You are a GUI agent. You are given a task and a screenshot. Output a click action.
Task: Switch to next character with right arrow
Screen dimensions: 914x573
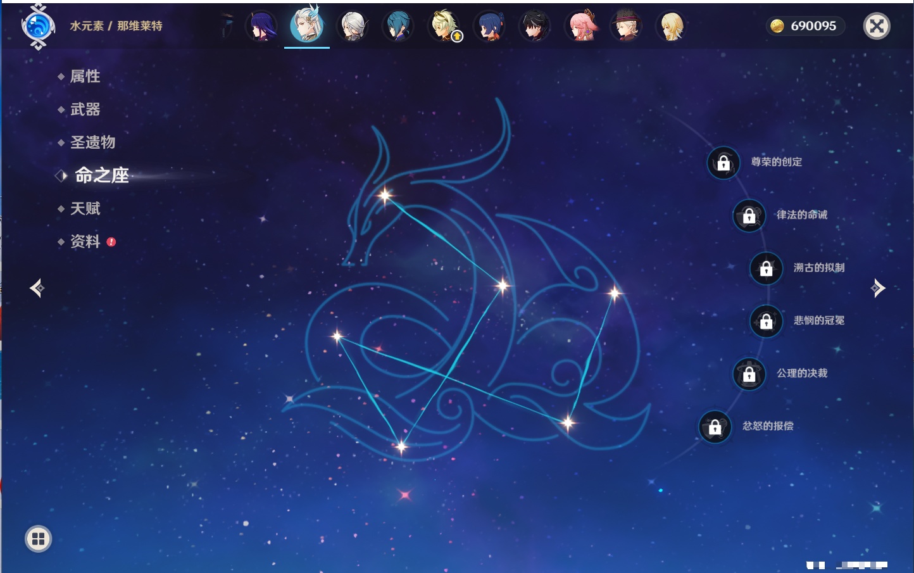coord(878,288)
